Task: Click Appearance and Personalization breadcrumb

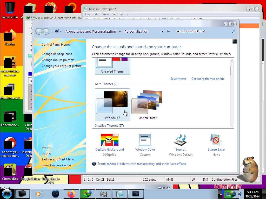Action: pyautogui.click(x=91, y=31)
